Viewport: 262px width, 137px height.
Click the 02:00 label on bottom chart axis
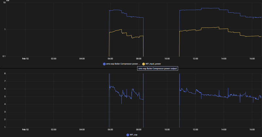pyautogui.click(x=54, y=130)
